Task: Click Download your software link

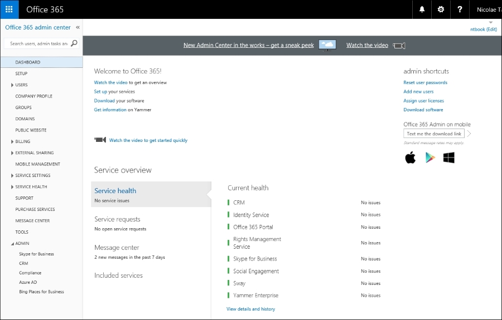Action: pos(104,101)
